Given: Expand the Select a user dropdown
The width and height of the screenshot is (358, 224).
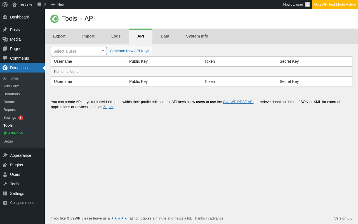Looking at the screenshot, I should (79, 51).
